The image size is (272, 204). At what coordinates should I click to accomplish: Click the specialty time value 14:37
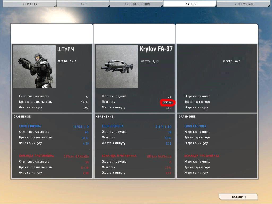[x=85, y=102]
